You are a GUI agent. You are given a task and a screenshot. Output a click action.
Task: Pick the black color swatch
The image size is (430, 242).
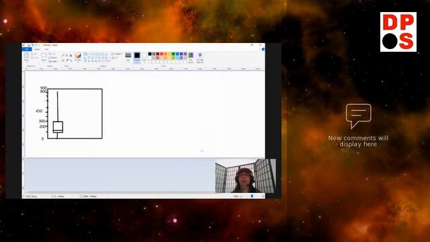coord(150,54)
